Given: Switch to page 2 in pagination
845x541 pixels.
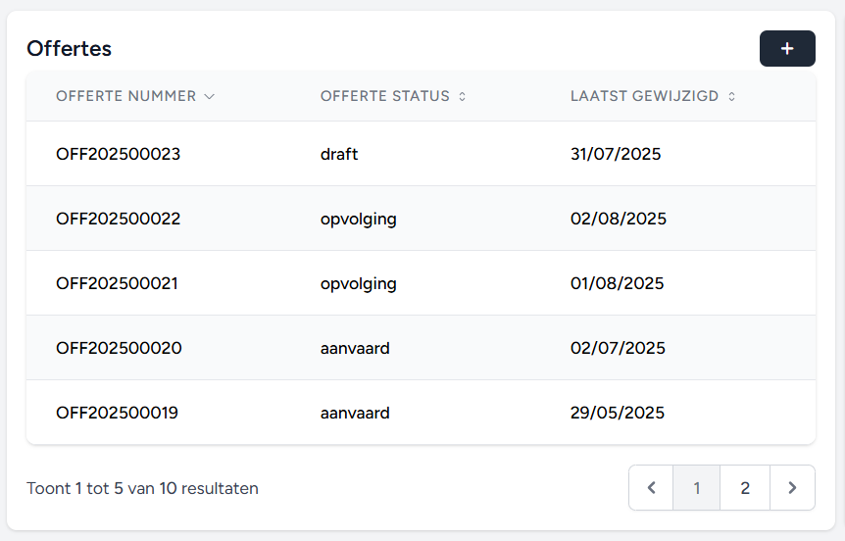Looking at the screenshot, I should 745,488.
